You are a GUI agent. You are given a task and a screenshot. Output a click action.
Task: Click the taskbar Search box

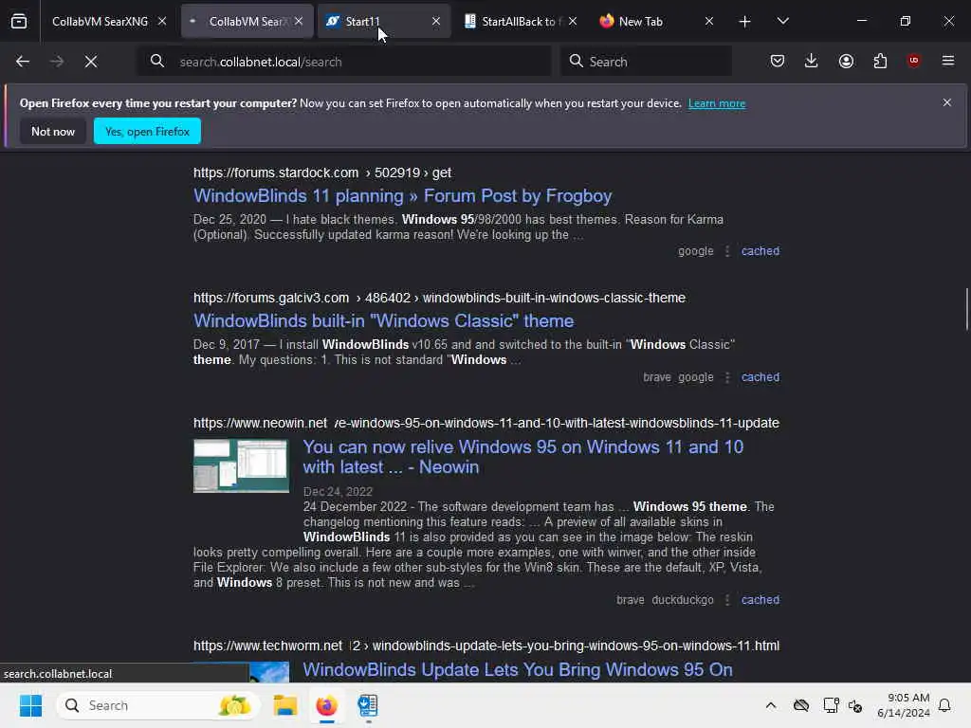[x=158, y=705]
